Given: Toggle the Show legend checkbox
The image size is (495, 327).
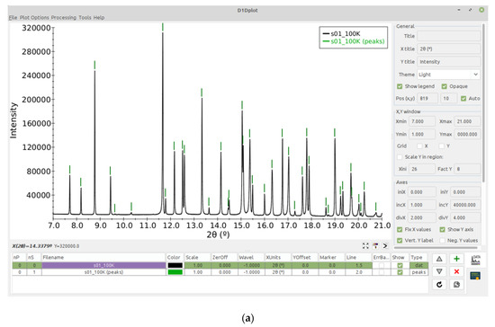Looking at the screenshot, I should tap(400, 86).
